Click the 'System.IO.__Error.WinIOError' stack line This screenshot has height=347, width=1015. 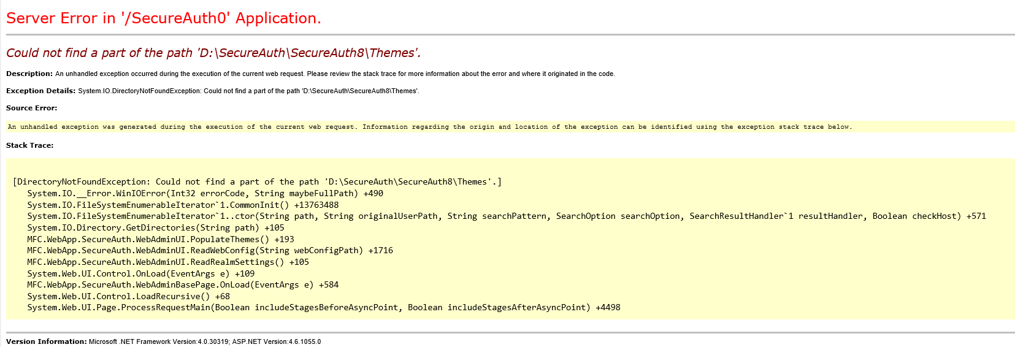click(205, 193)
